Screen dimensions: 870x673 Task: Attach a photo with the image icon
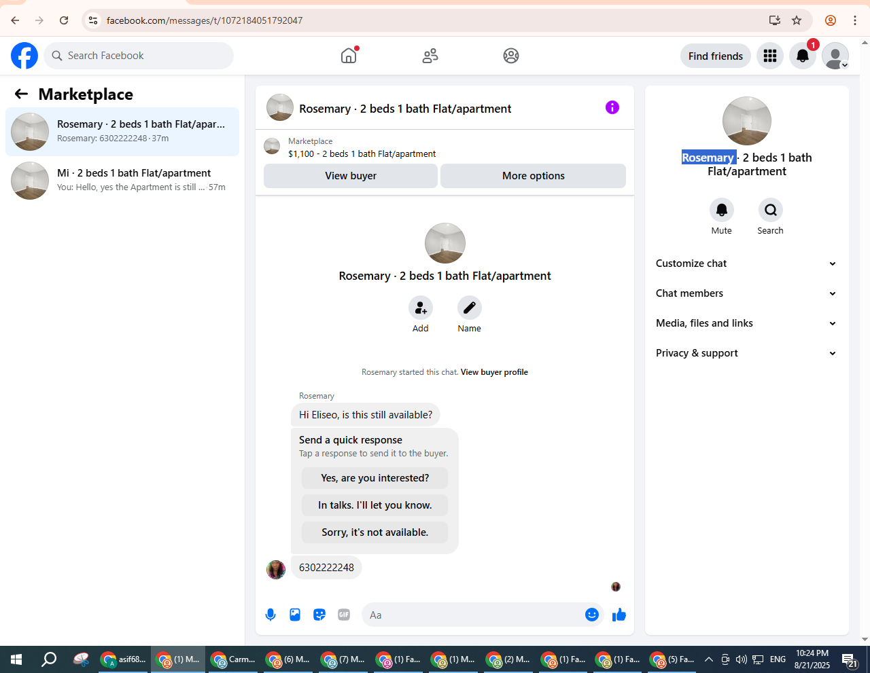(x=295, y=615)
